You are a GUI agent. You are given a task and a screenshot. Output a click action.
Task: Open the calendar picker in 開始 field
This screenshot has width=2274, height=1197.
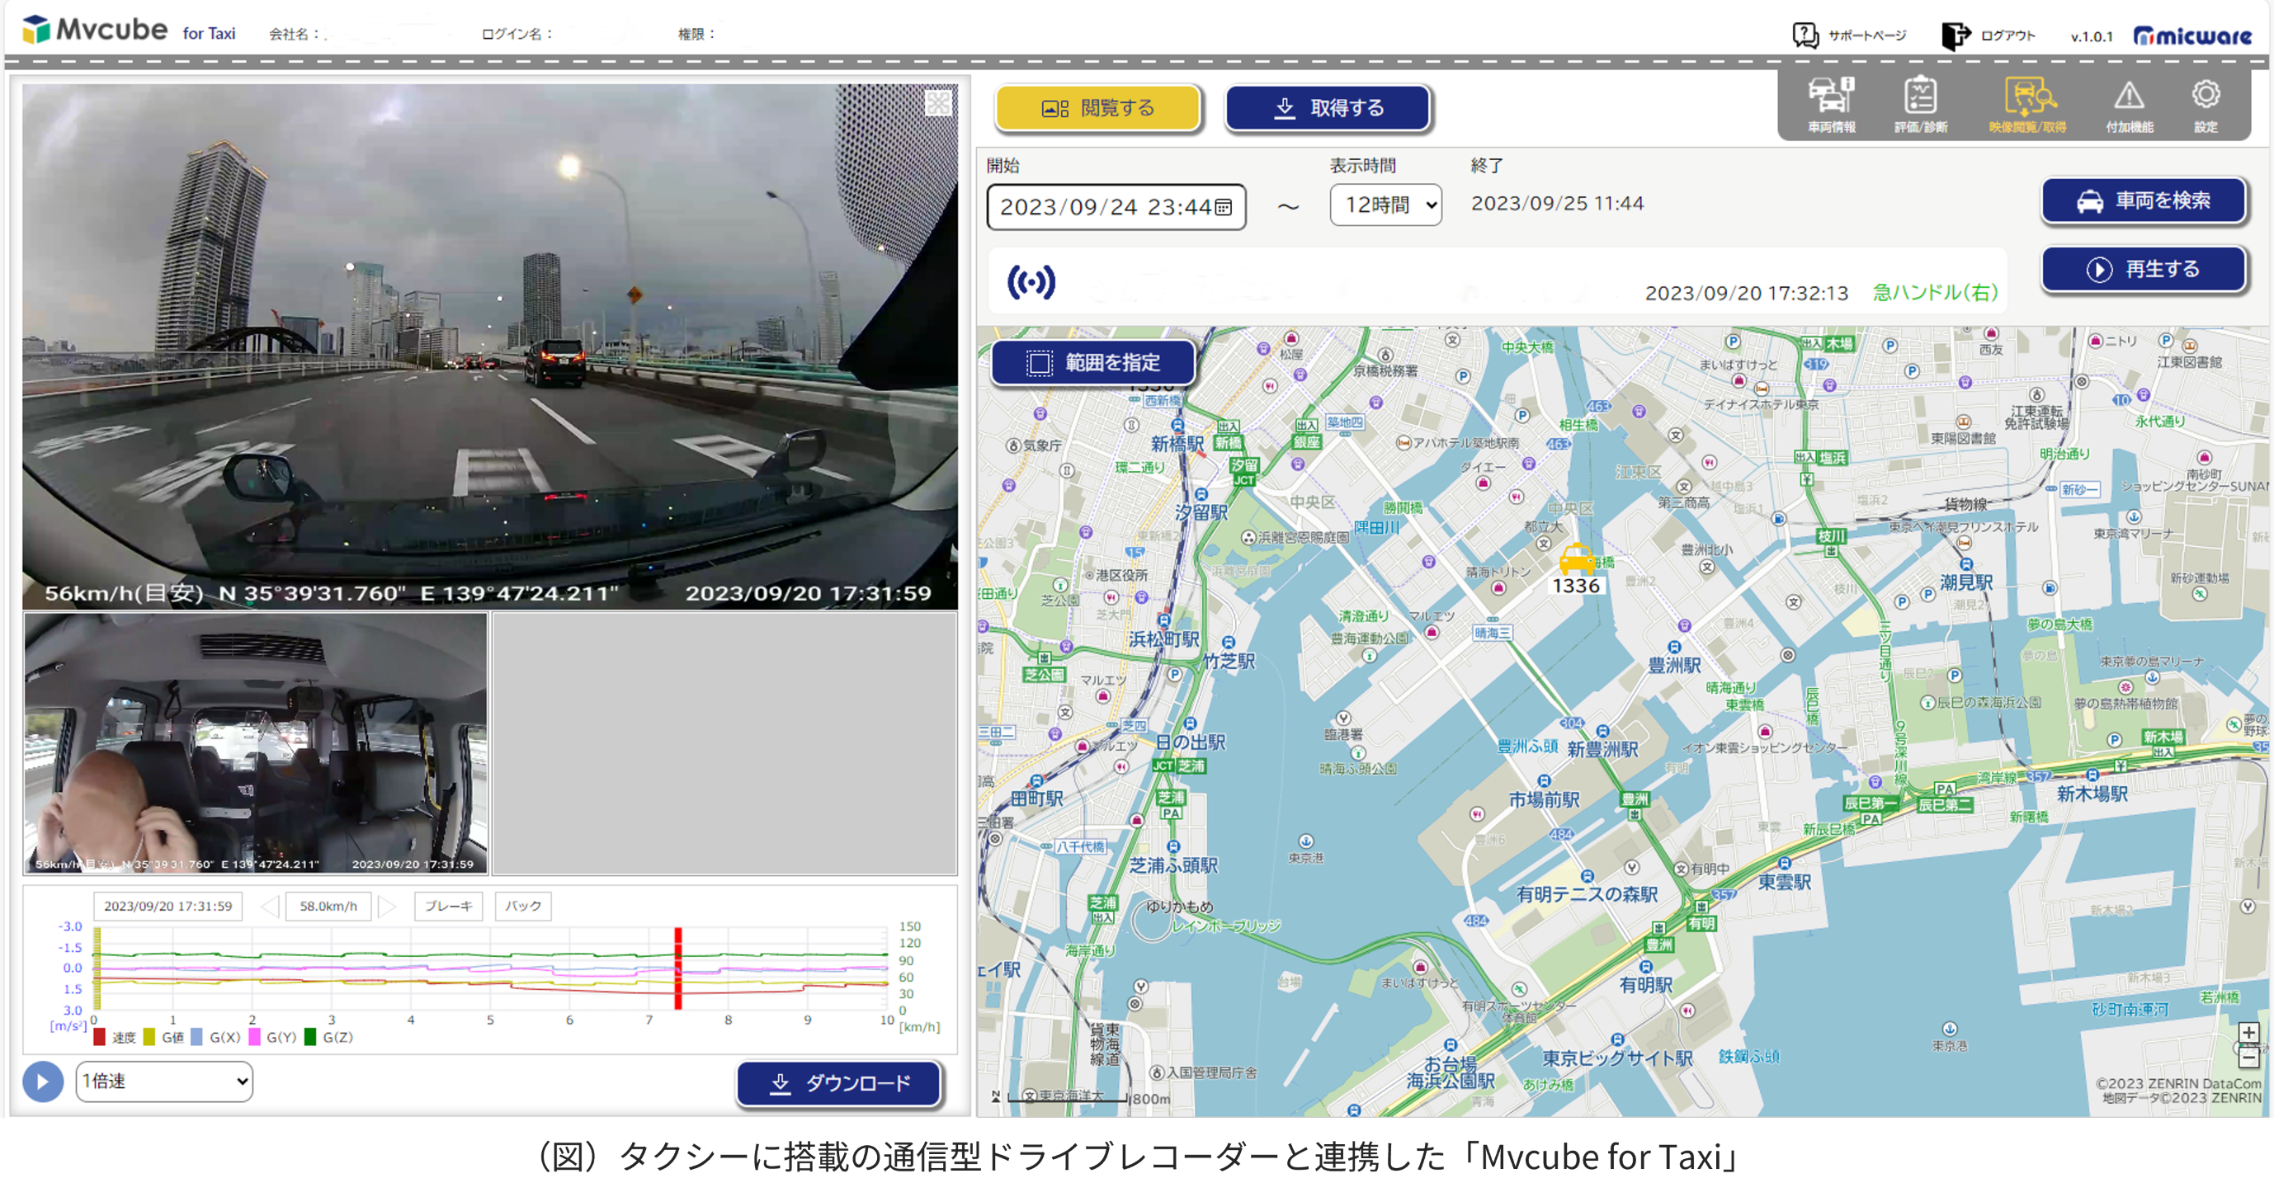[x=1223, y=207]
